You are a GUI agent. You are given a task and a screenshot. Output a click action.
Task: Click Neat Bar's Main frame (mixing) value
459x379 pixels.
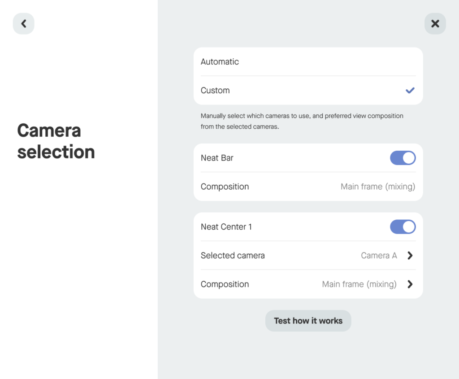click(377, 187)
